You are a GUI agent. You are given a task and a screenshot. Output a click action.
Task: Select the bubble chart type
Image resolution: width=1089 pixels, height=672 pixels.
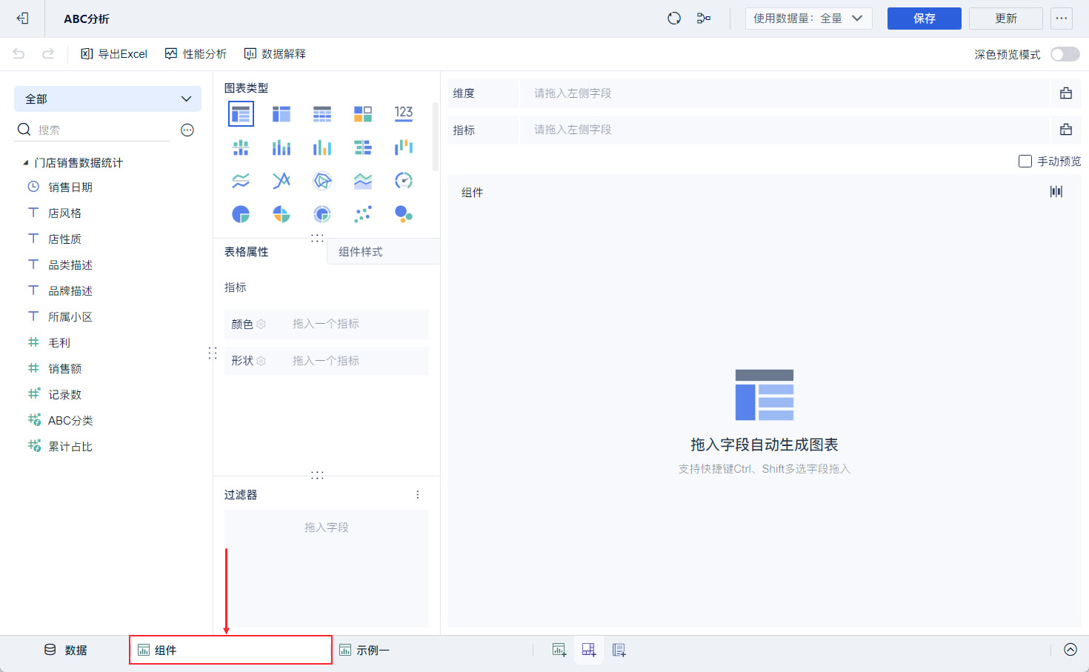pos(404,214)
